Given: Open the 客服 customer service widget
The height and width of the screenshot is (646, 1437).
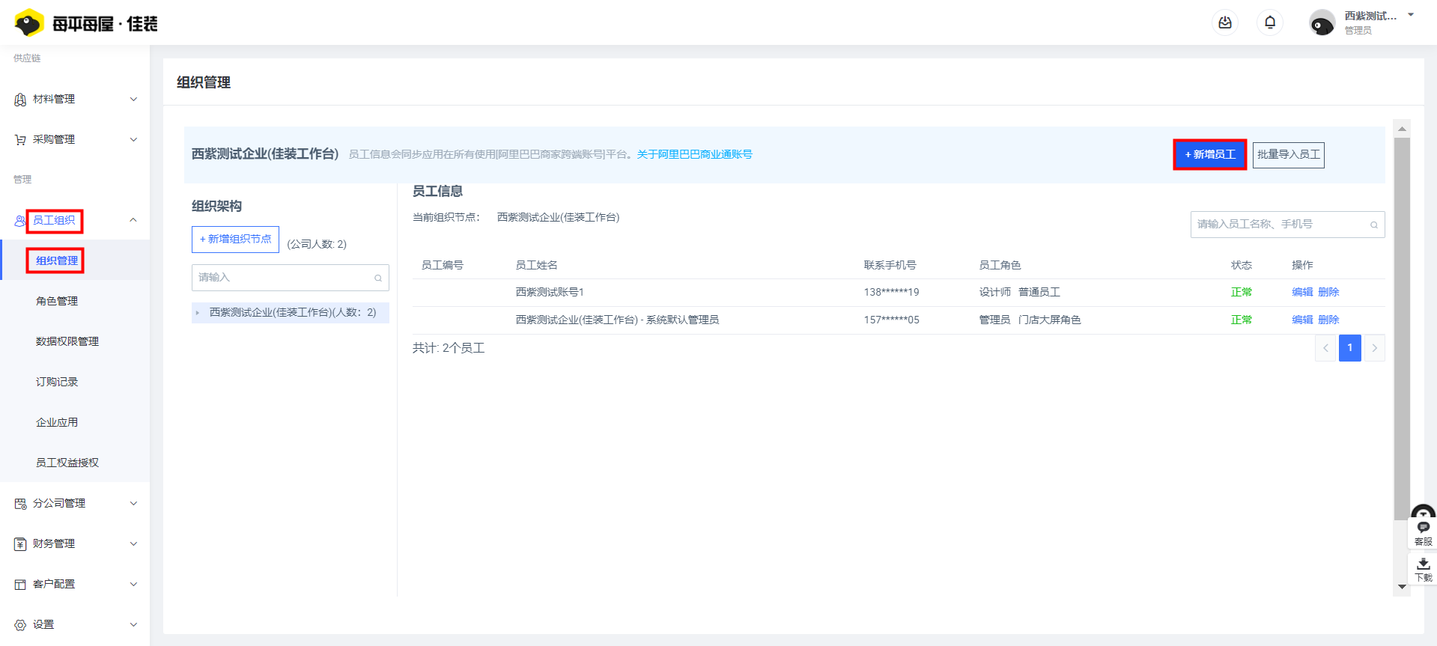Looking at the screenshot, I should click(1423, 534).
